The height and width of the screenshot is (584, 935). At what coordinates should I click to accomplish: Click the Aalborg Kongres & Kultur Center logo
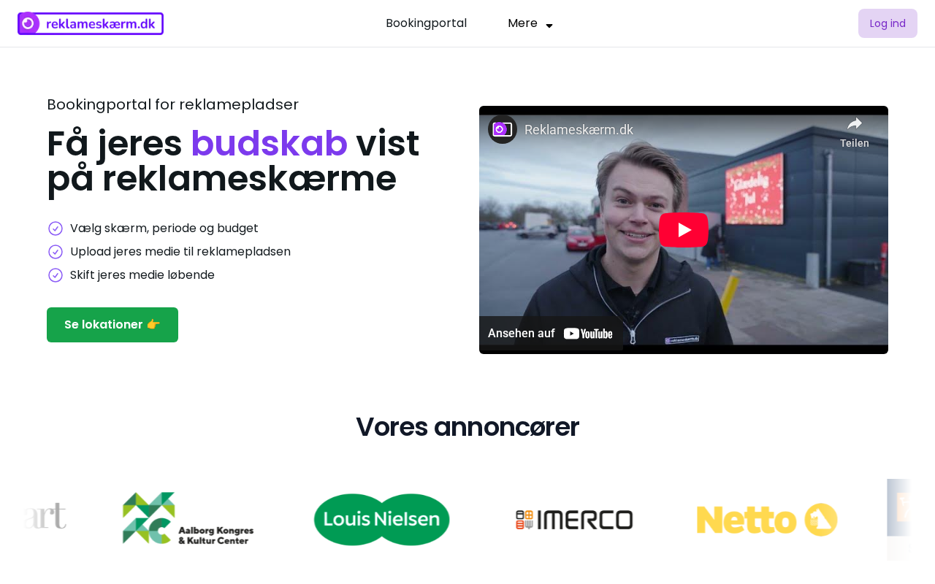coord(188,518)
